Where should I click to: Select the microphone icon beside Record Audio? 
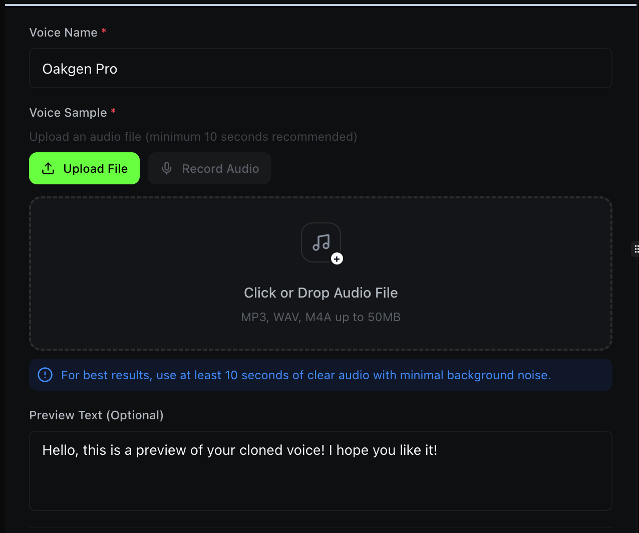[166, 168]
